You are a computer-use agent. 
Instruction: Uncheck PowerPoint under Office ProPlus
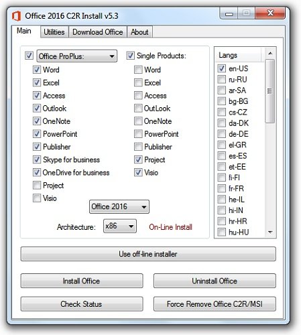(x=37, y=134)
